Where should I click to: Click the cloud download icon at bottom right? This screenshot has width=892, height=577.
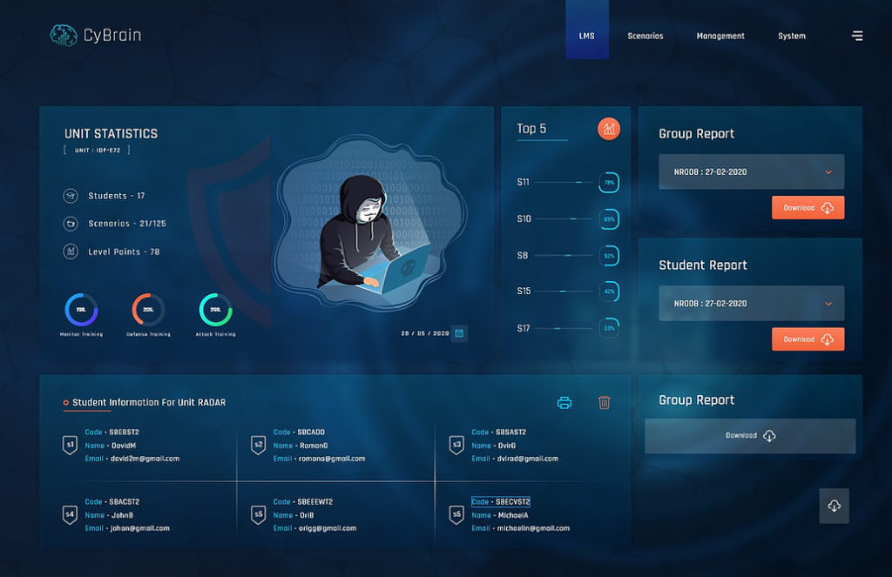click(834, 506)
